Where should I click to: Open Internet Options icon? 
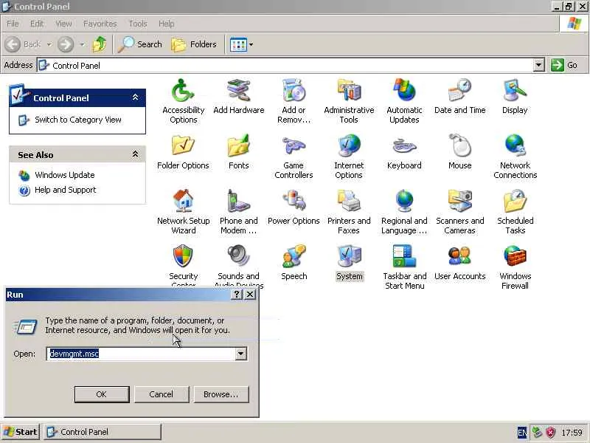(349, 146)
